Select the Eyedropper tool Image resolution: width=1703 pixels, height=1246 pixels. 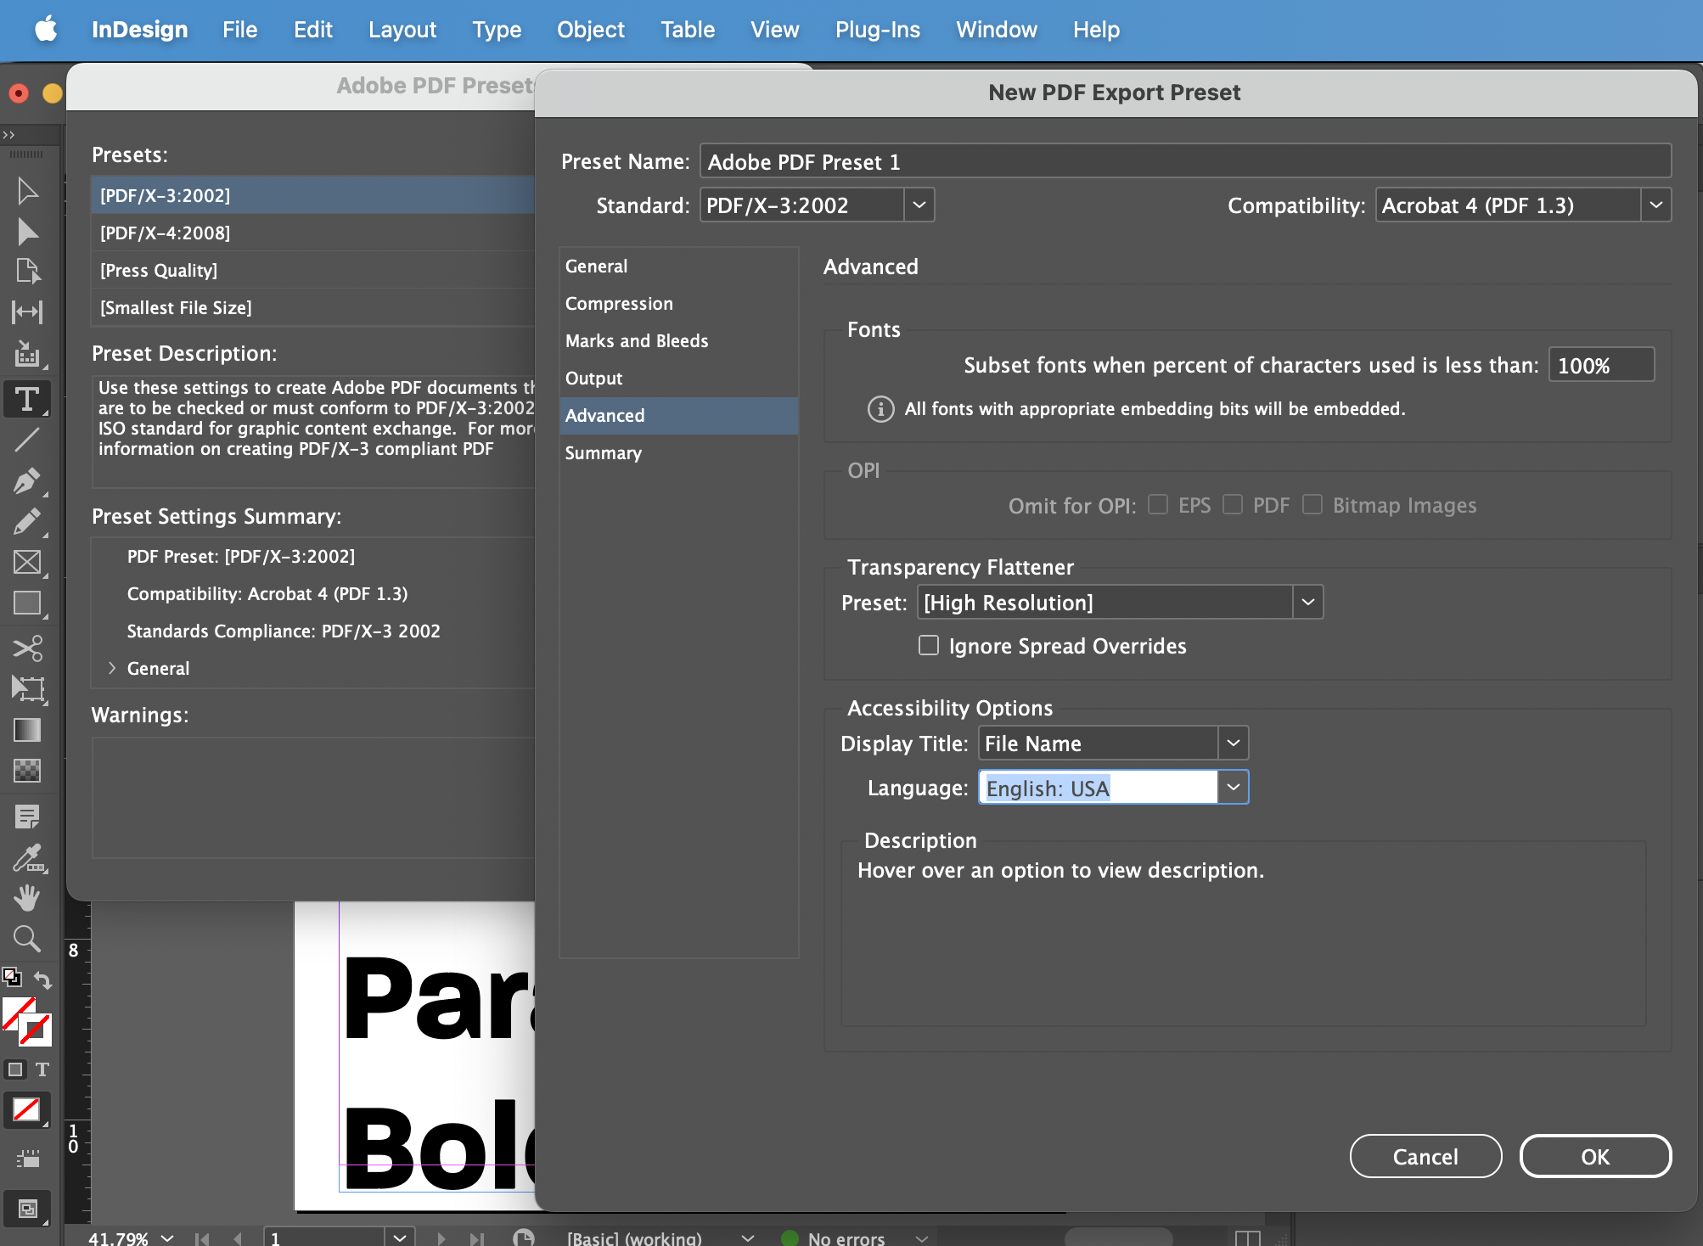coord(27,859)
